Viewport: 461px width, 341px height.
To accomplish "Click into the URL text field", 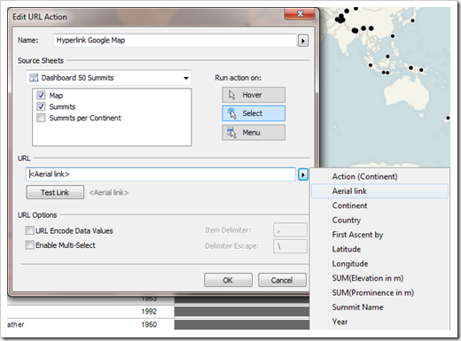I will click(160, 174).
